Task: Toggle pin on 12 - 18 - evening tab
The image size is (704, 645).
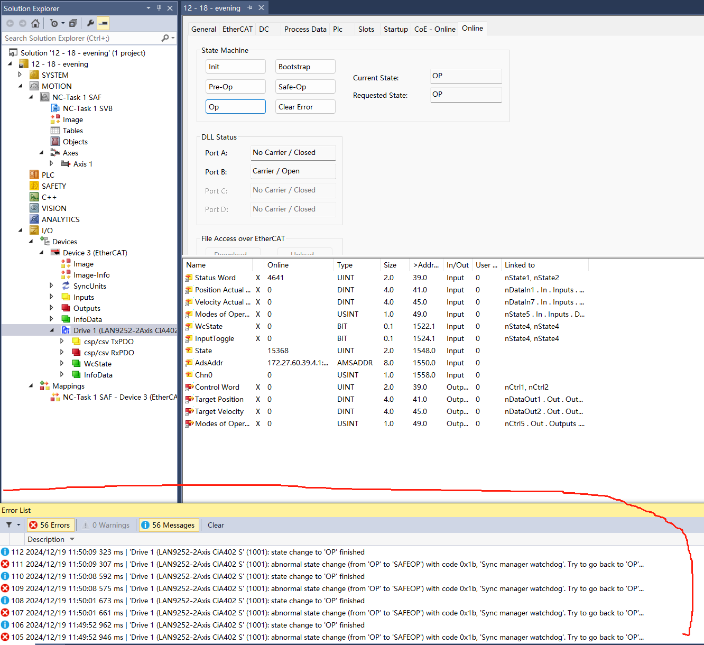Action: pos(250,8)
